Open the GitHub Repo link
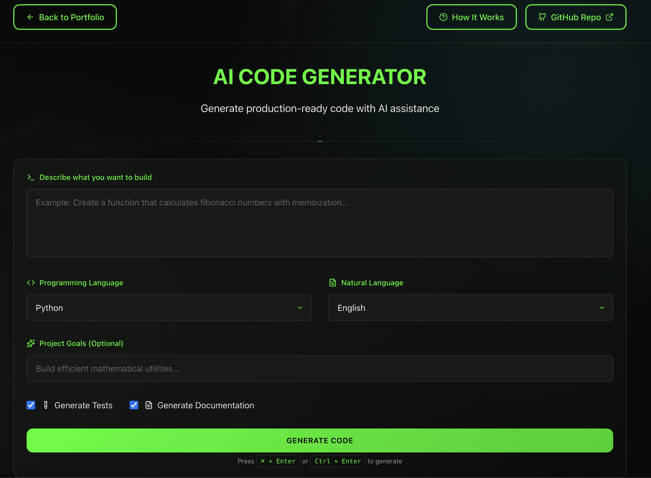 pyautogui.click(x=575, y=17)
